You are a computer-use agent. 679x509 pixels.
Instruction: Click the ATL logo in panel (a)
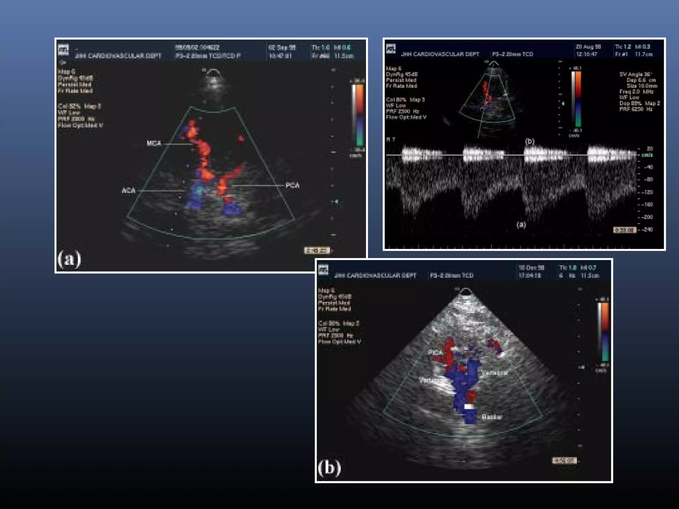[63, 50]
